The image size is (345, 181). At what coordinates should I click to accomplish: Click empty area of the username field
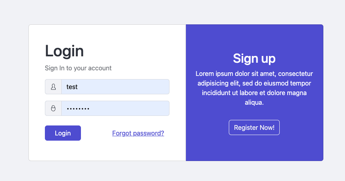127,87
